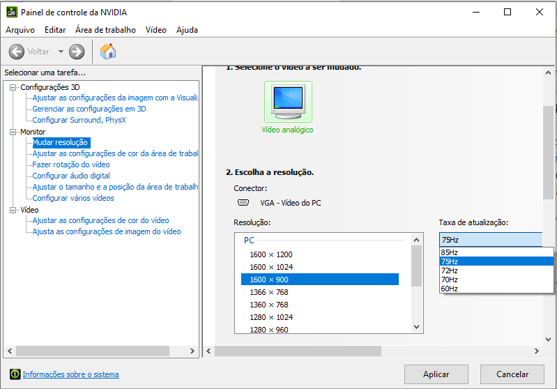Open Ajusta as configurações de imagem do vídeo

[107, 231]
